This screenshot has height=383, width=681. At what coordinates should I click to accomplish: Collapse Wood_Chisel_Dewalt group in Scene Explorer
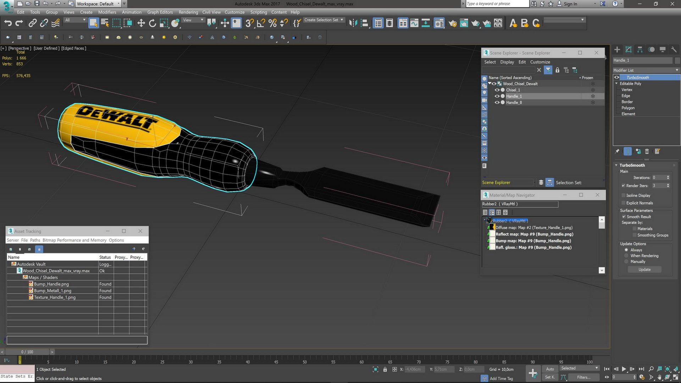(x=489, y=84)
